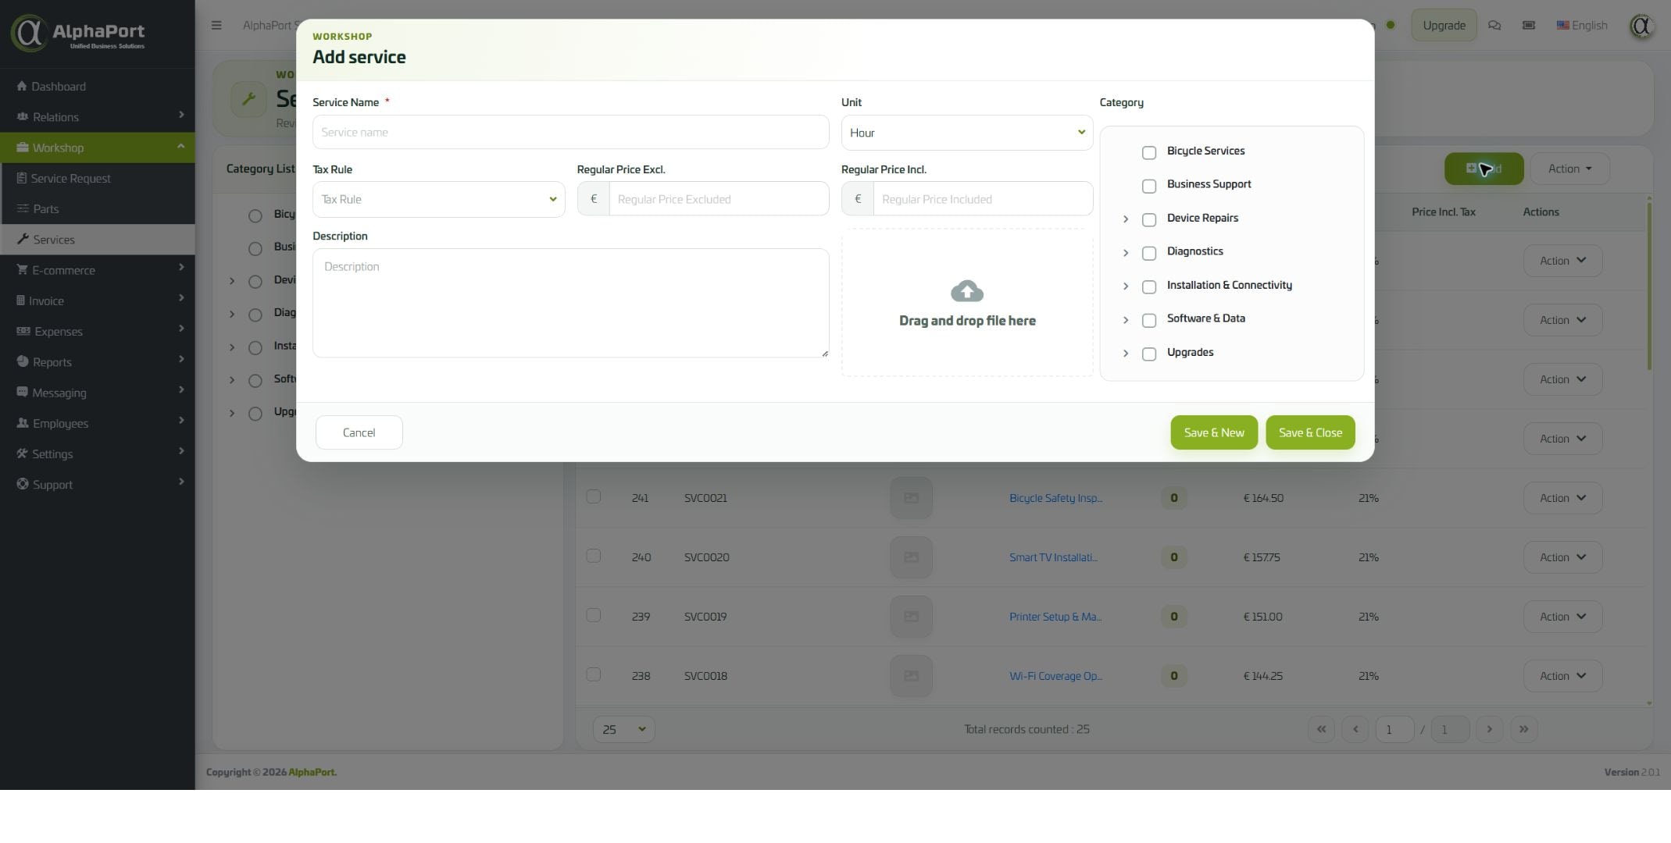Click the cloud upload icon
This screenshot has width=1671, height=843.
(x=967, y=291)
